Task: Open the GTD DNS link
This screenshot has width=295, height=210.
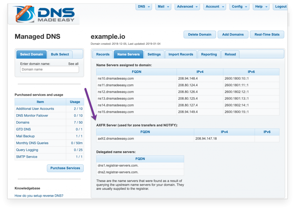Action: (x=23, y=130)
